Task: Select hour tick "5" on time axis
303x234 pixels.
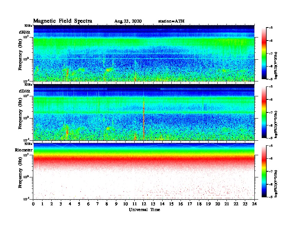Action: pos(79,204)
